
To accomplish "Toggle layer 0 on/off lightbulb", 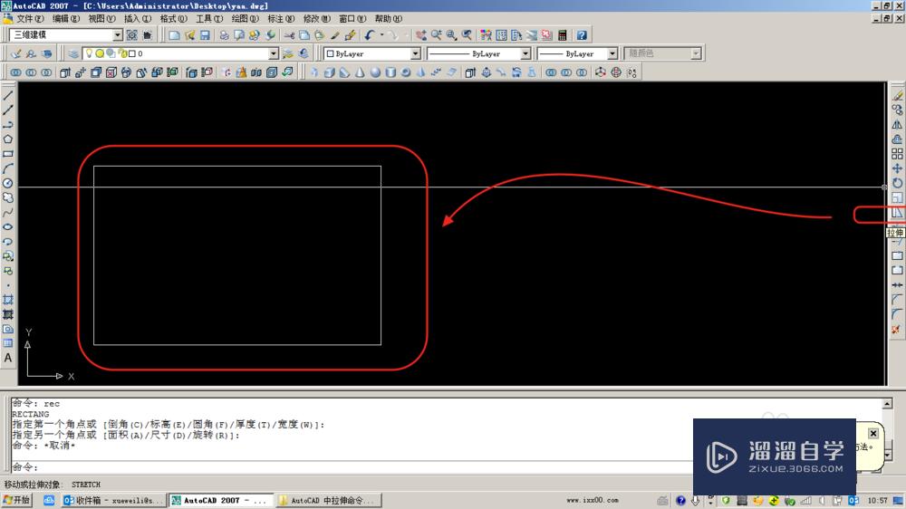I will (x=90, y=53).
